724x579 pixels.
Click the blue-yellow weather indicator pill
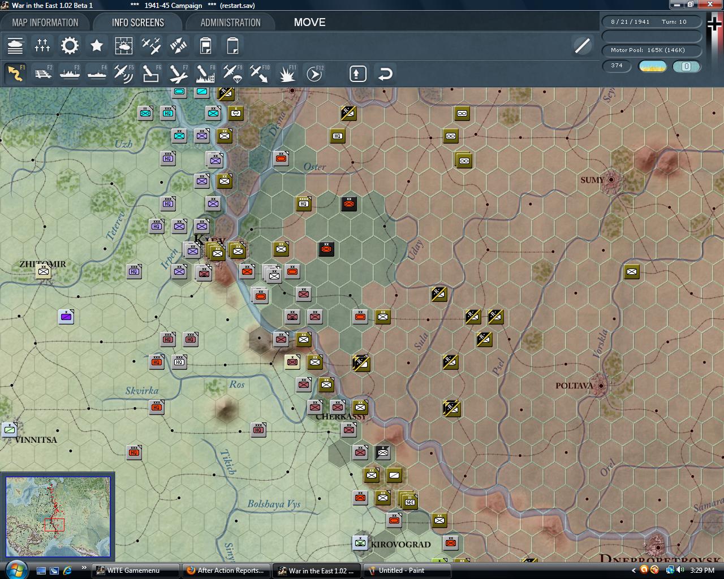[652, 66]
